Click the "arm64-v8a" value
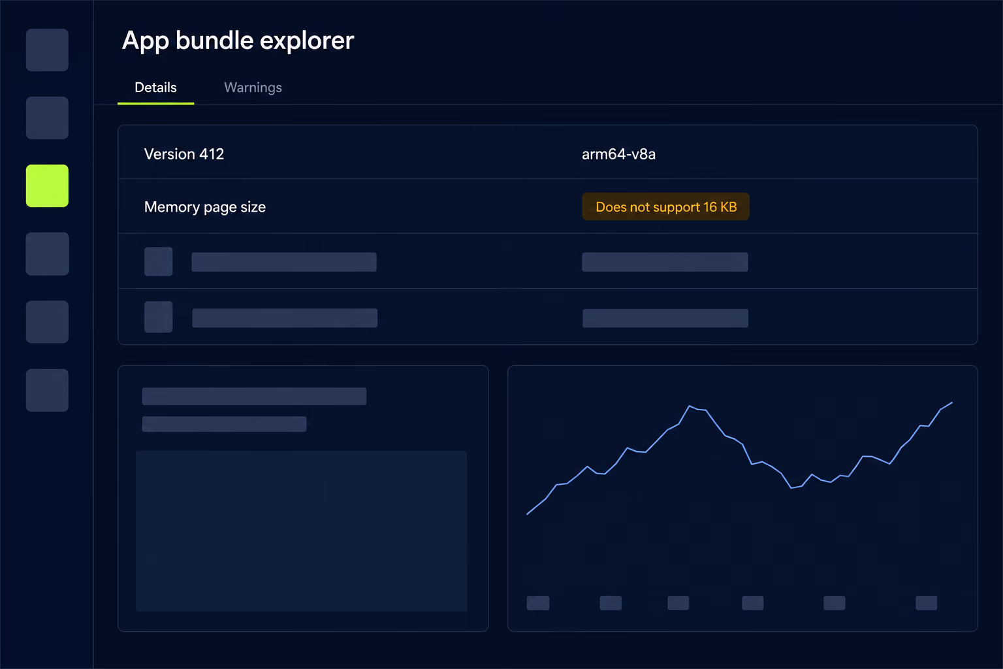Viewport: 1003px width, 669px height. point(618,154)
